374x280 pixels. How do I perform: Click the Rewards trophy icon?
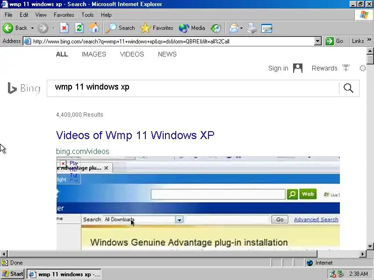coord(346,68)
